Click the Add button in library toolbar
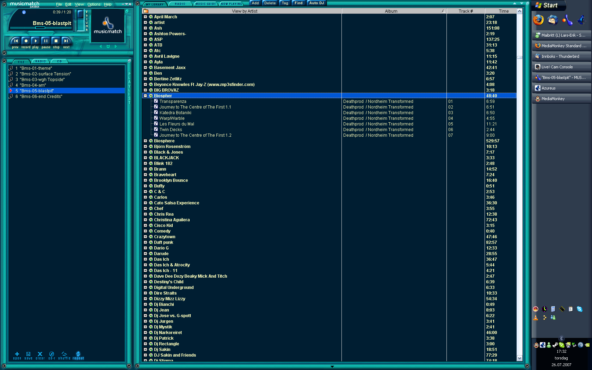Viewport: 592px width, 370px height. click(x=255, y=3)
